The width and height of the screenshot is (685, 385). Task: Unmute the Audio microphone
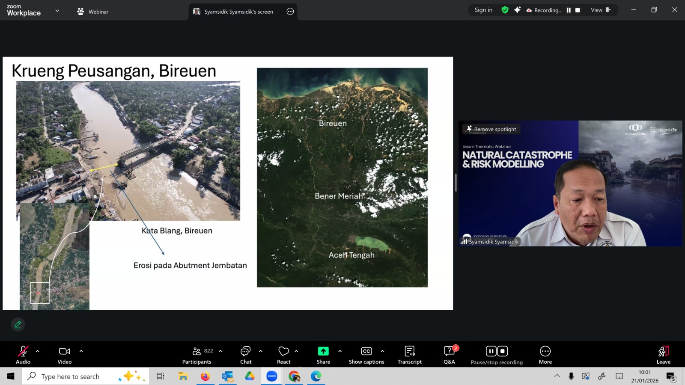point(23,351)
